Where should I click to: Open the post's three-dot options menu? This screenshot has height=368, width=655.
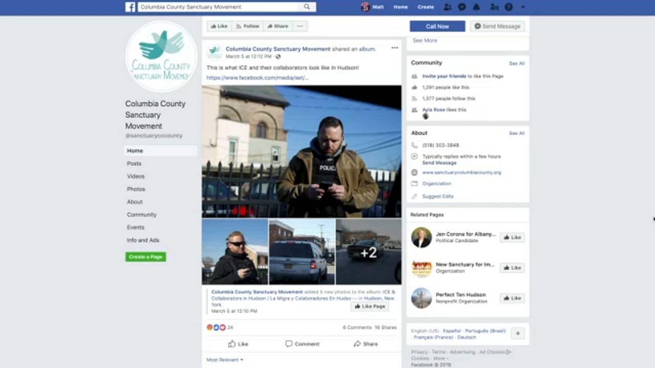395,48
